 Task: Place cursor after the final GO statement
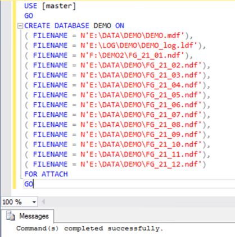tap(33, 184)
